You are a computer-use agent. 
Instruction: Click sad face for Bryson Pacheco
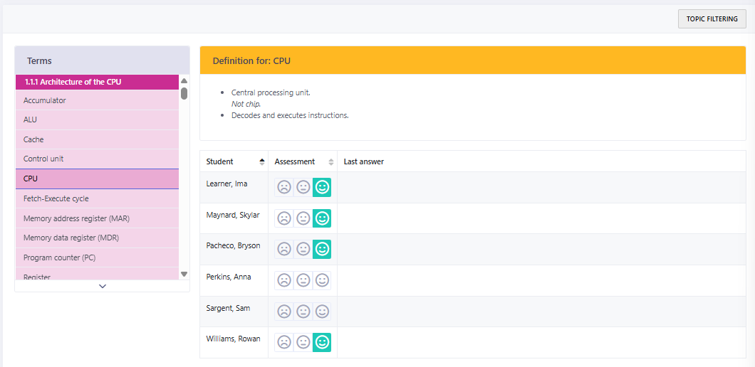click(x=284, y=250)
